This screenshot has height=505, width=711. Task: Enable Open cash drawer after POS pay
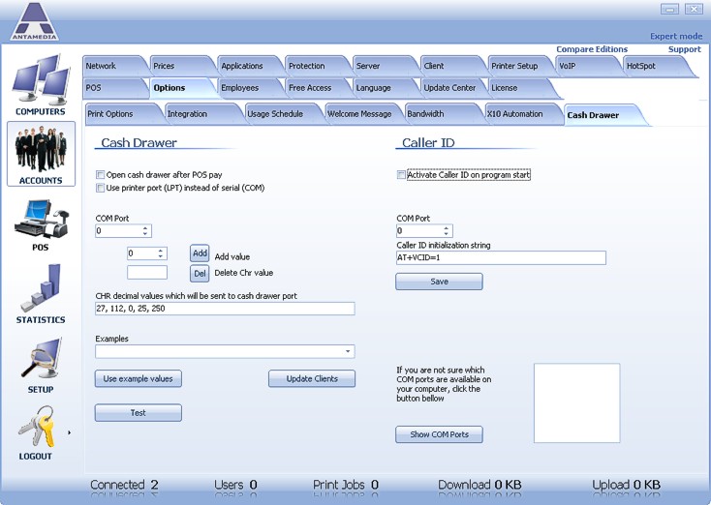point(101,175)
